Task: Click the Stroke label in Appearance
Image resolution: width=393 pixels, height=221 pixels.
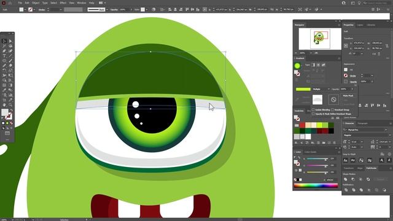Action: pyautogui.click(x=353, y=76)
